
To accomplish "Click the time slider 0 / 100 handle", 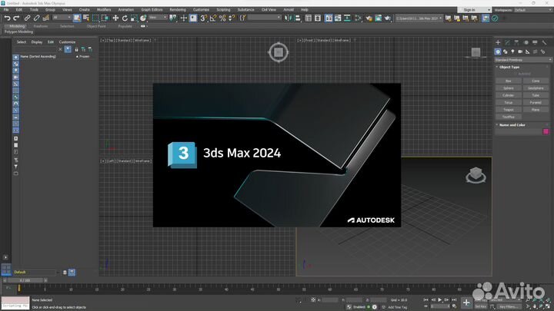I will [x=25, y=280].
